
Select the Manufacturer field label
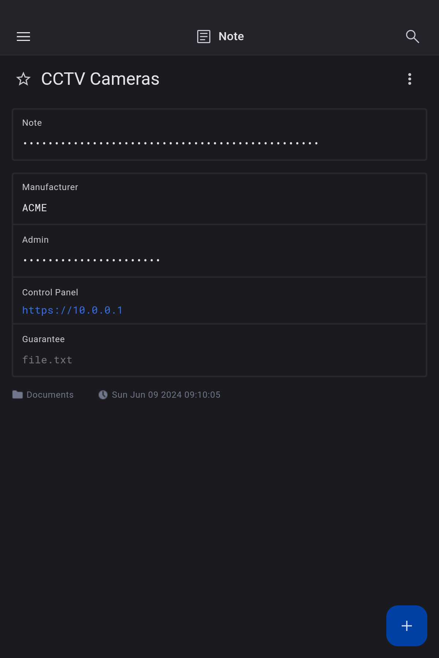[50, 187]
